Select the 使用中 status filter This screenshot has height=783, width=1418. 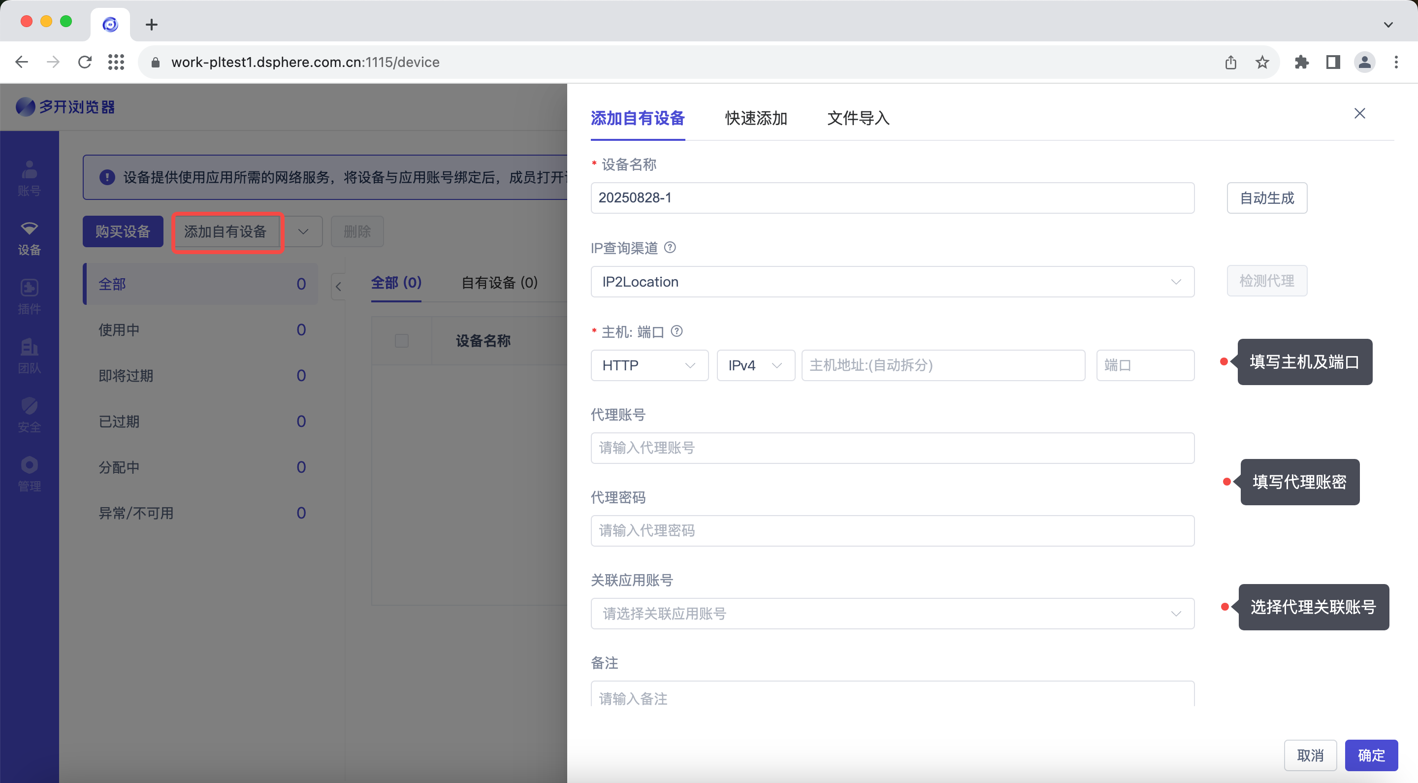pos(201,330)
